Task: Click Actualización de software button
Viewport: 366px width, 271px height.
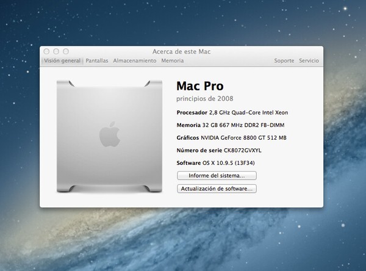Action: pos(217,189)
